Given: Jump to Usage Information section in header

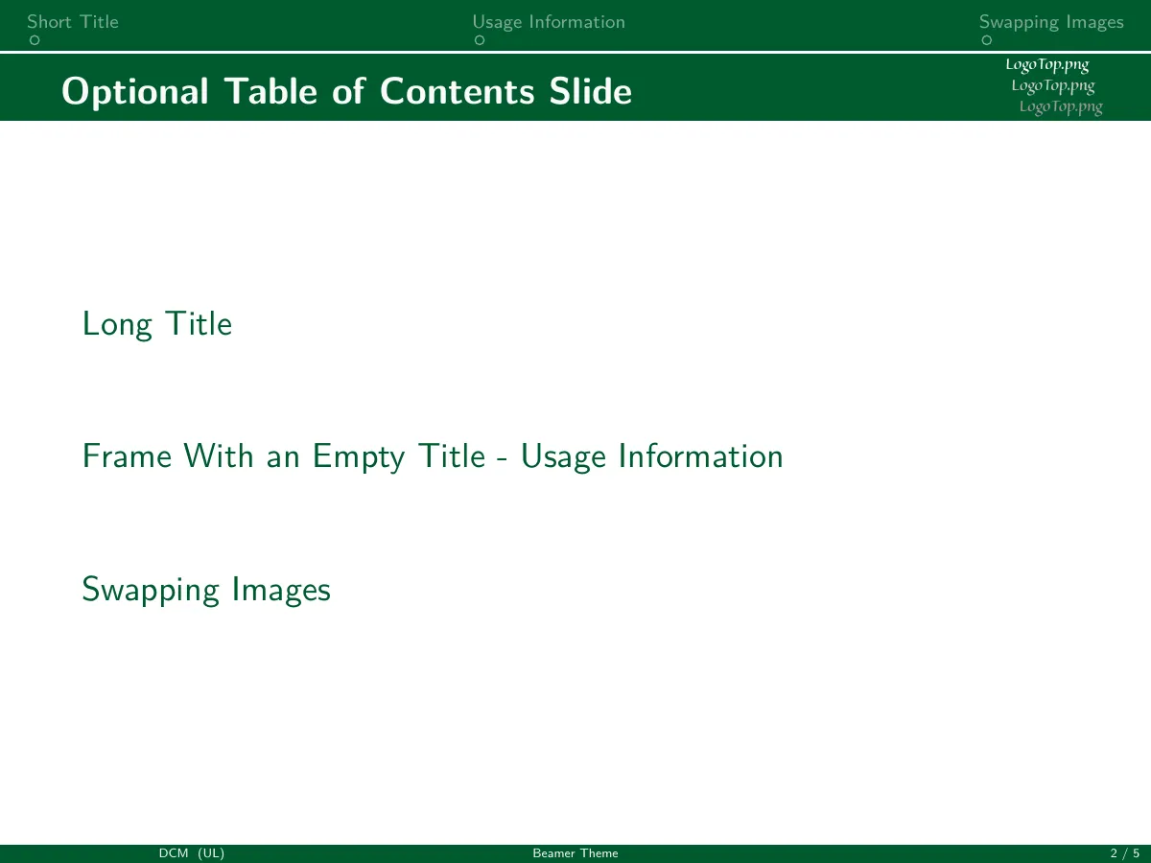Looking at the screenshot, I should click(549, 22).
